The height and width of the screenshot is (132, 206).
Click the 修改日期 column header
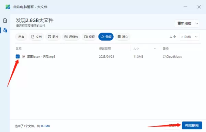click(105, 49)
